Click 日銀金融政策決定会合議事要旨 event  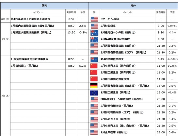(x=29, y=59)
